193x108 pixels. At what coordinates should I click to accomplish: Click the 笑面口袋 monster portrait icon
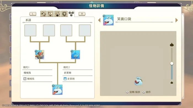[108, 20]
